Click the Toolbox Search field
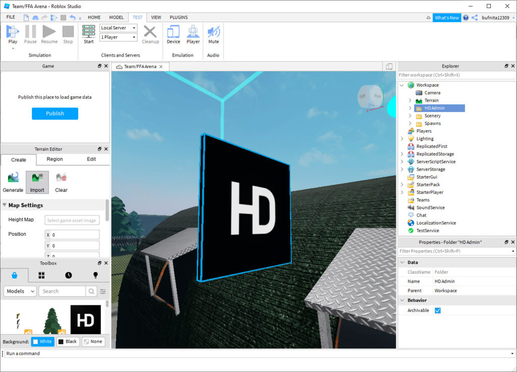Viewport: 517px width, 372px height. click(62, 291)
